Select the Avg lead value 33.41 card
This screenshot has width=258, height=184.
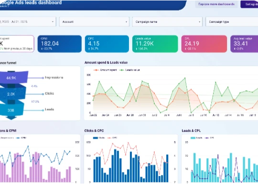click(x=244, y=44)
